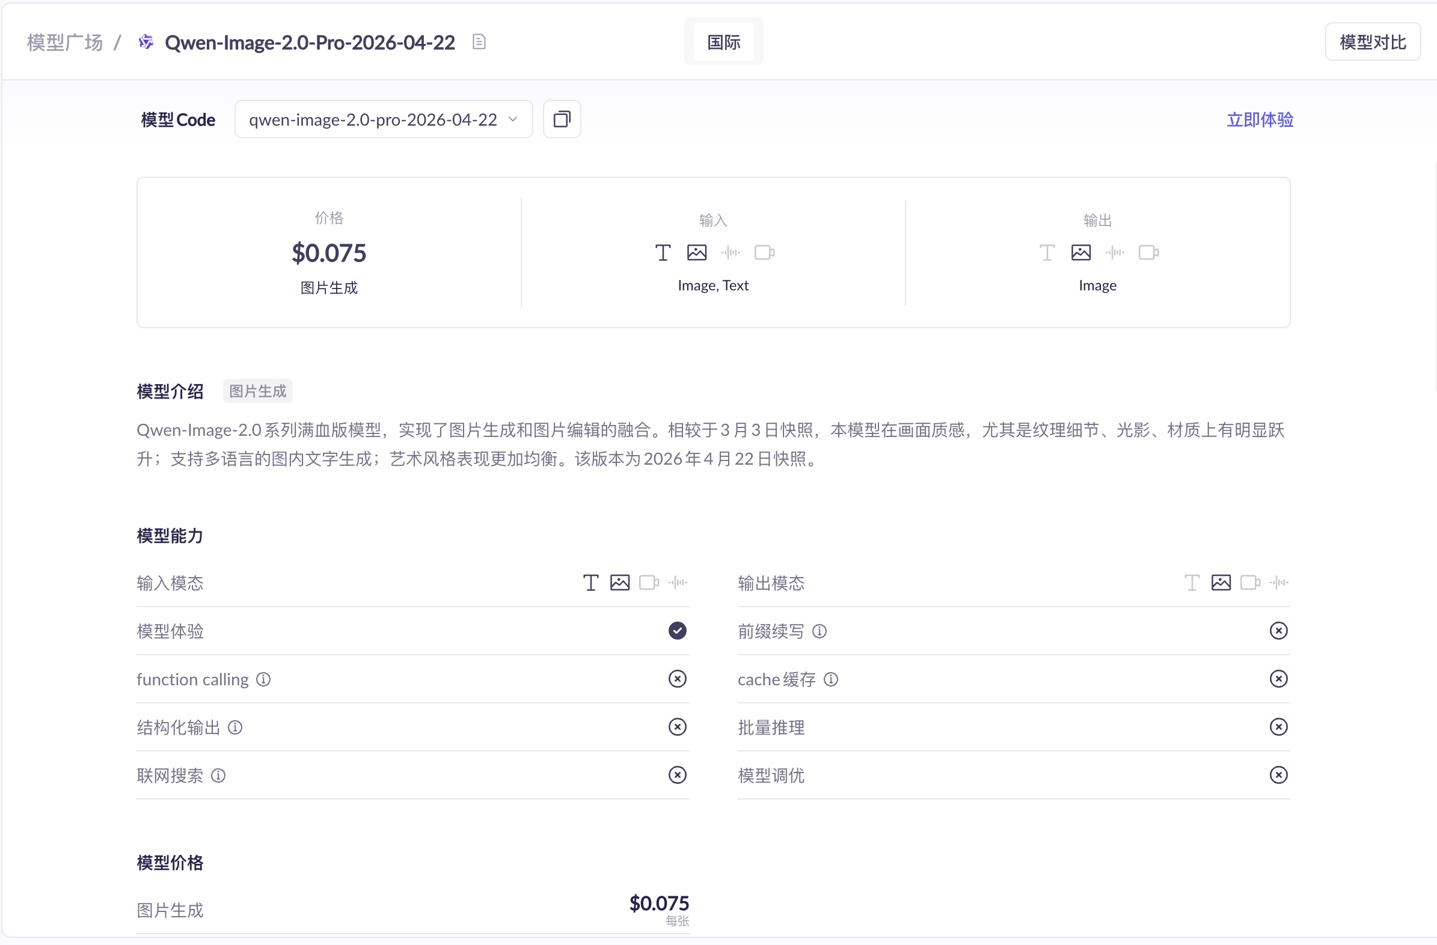Open 模型对比 comparison
The image size is (1437, 945).
(x=1373, y=41)
